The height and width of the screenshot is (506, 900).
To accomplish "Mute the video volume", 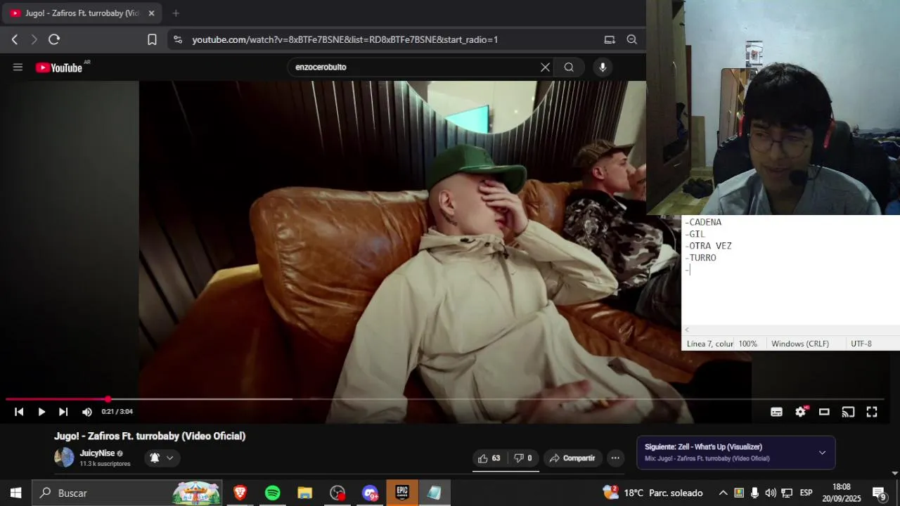I will 86,412.
